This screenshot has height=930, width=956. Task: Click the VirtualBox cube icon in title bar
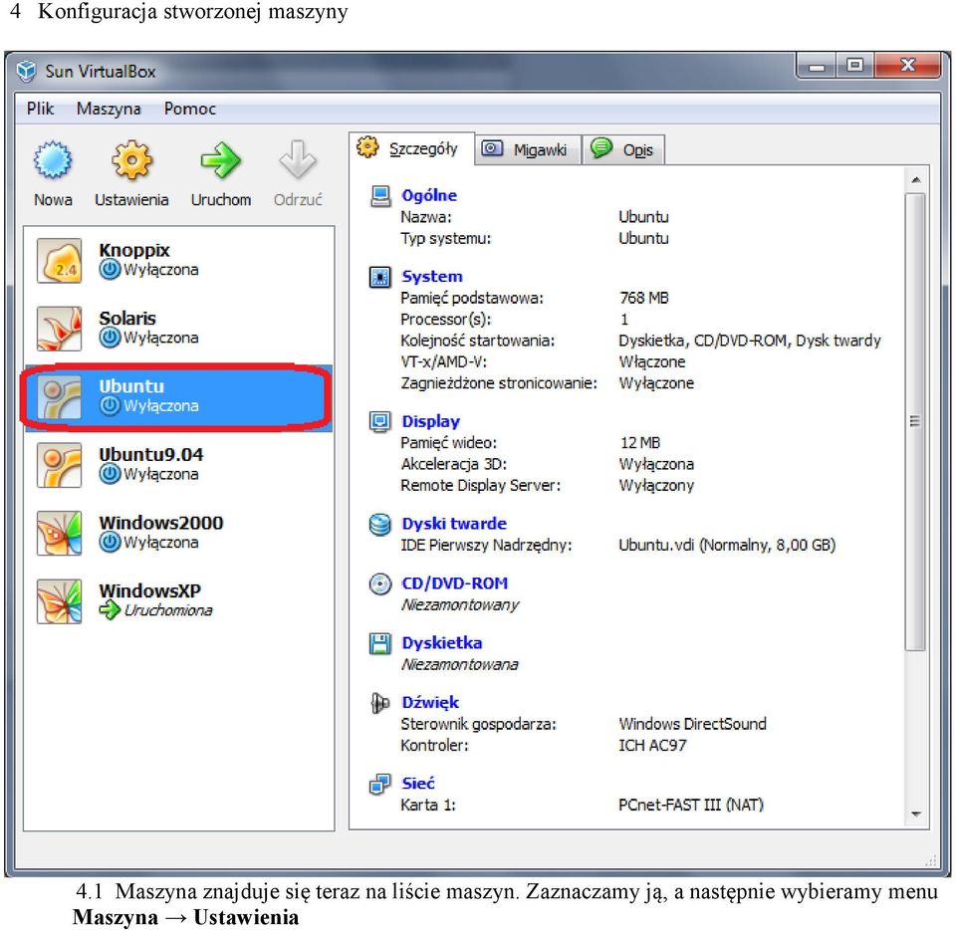point(26,72)
